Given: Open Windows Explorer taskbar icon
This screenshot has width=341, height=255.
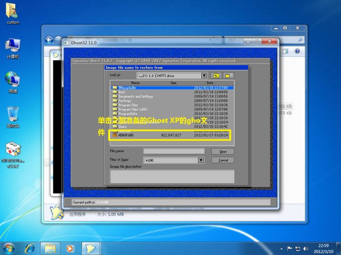Looking at the screenshot, I should [x=50, y=248].
